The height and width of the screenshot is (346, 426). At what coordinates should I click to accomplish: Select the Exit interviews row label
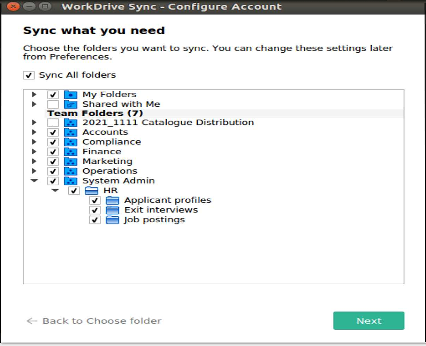161,210
